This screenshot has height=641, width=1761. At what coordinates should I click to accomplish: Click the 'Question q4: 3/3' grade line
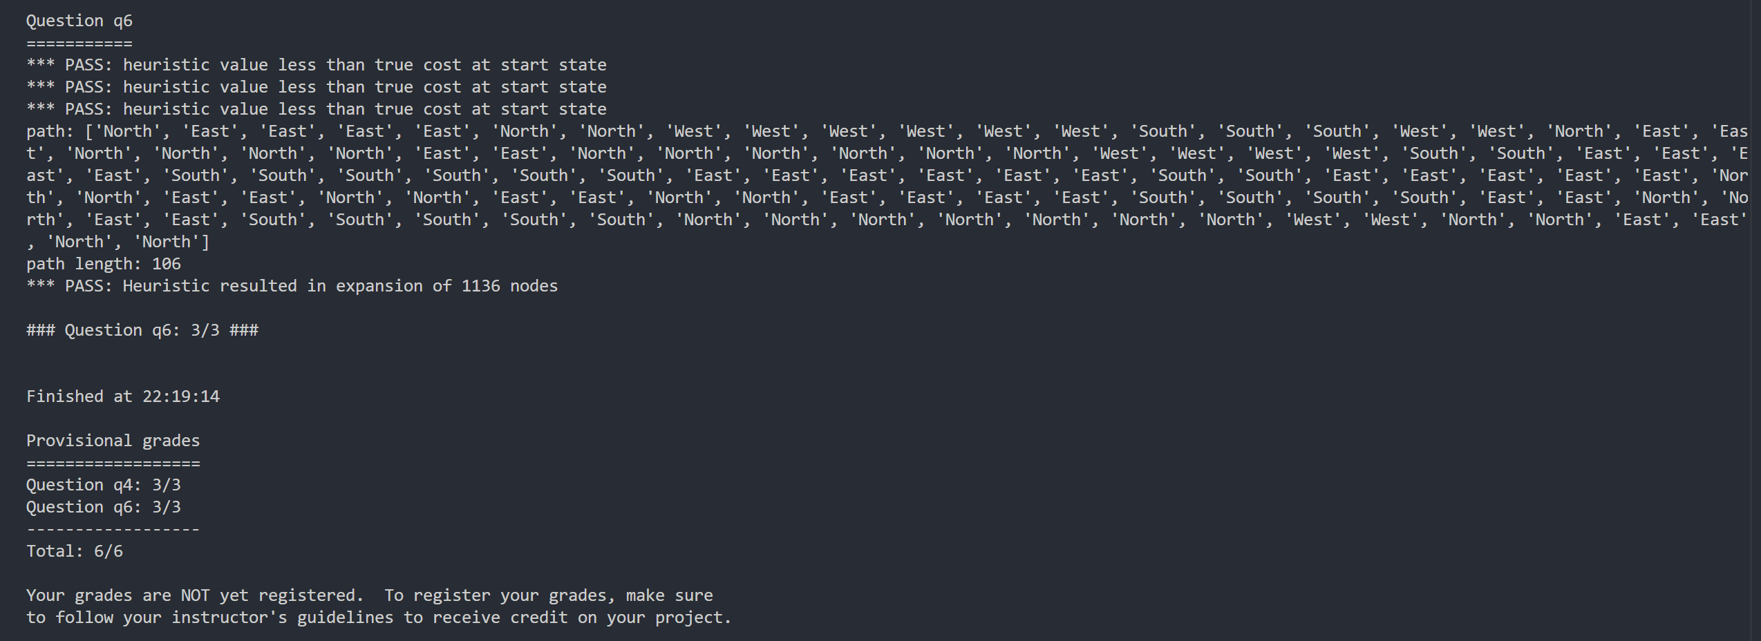(x=104, y=485)
